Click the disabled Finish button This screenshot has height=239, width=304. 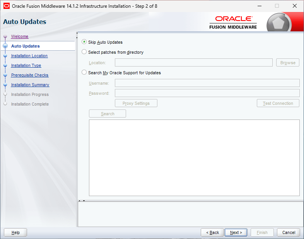262,232
